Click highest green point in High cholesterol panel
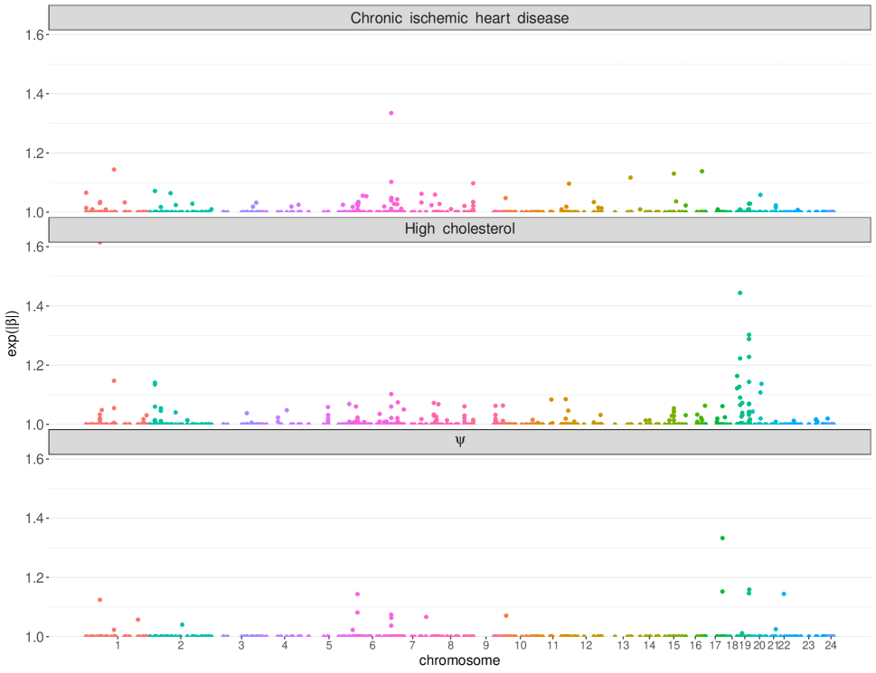Viewport: 876px width, 673px height. [x=740, y=293]
